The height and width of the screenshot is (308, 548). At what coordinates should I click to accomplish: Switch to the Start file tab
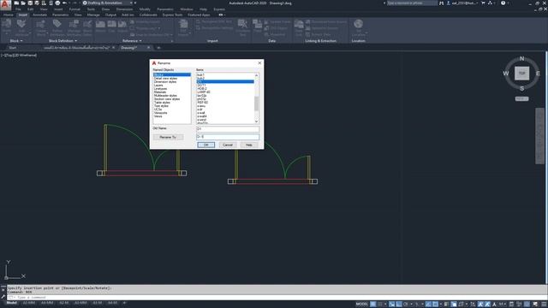pos(13,48)
